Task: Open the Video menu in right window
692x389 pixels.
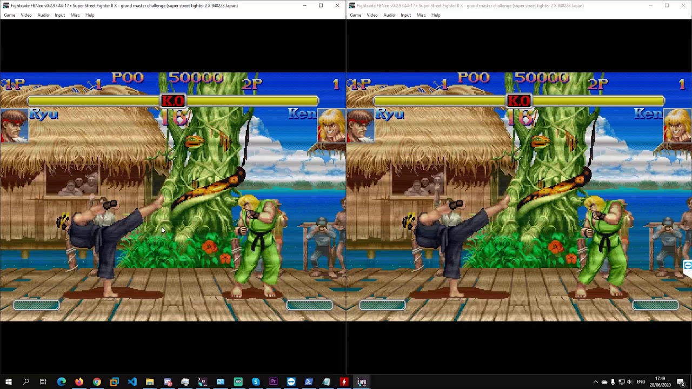Action: point(372,15)
